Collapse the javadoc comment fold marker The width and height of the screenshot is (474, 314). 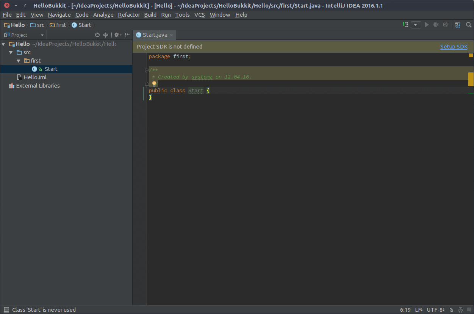click(x=147, y=70)
